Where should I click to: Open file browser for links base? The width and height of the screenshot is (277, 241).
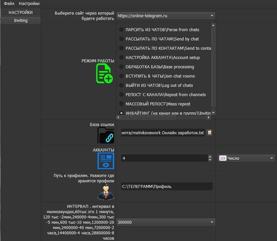(x=209, y=133)
